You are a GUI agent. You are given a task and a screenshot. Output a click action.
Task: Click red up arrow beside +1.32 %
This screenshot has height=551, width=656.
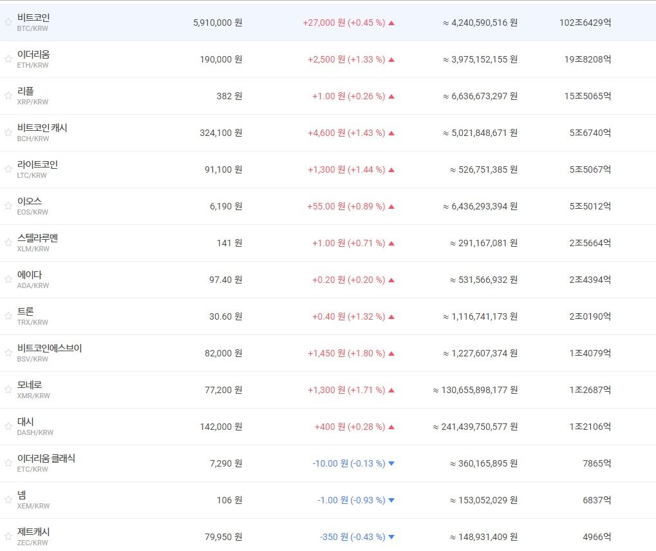[x=391, y=317]
